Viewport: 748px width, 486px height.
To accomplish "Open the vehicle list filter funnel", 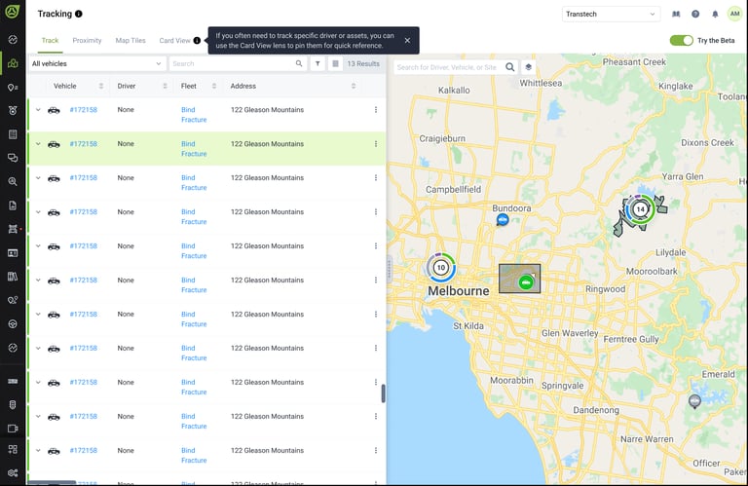I will tap(318, 63).
